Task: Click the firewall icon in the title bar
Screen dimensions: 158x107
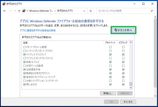Action: (4, 4)
